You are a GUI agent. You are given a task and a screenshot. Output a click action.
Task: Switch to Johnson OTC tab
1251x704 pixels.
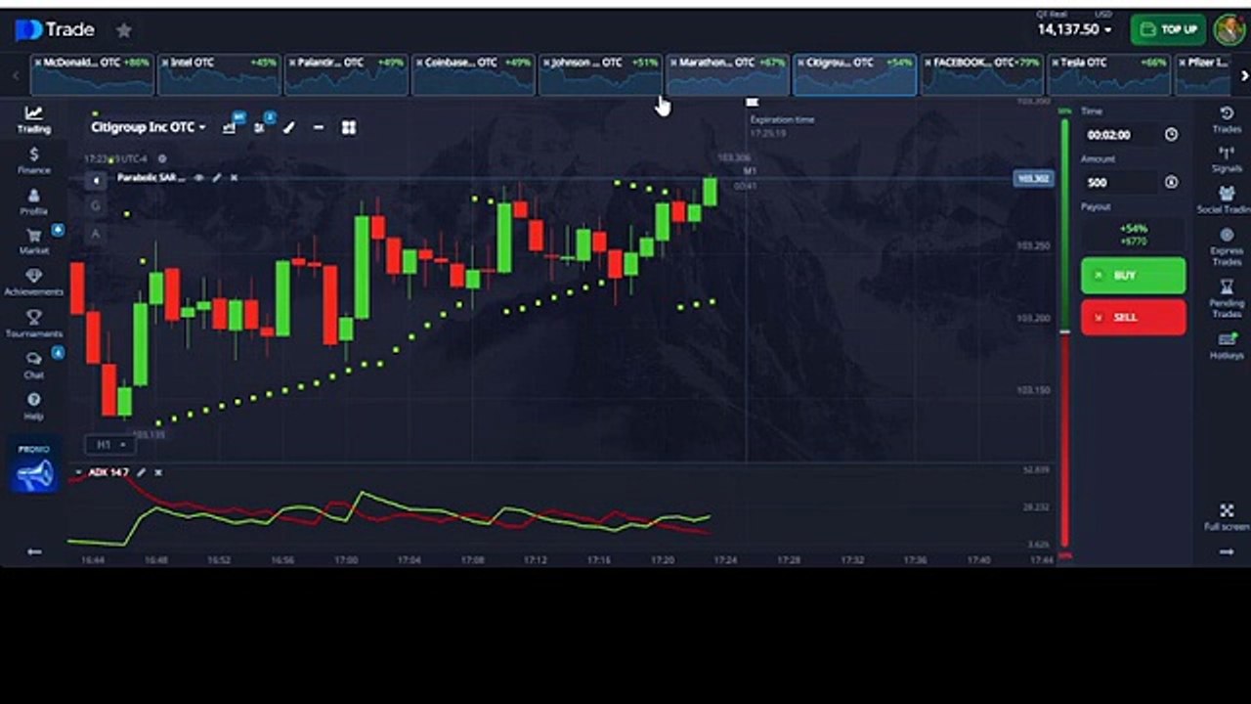(x=600, y=74)
